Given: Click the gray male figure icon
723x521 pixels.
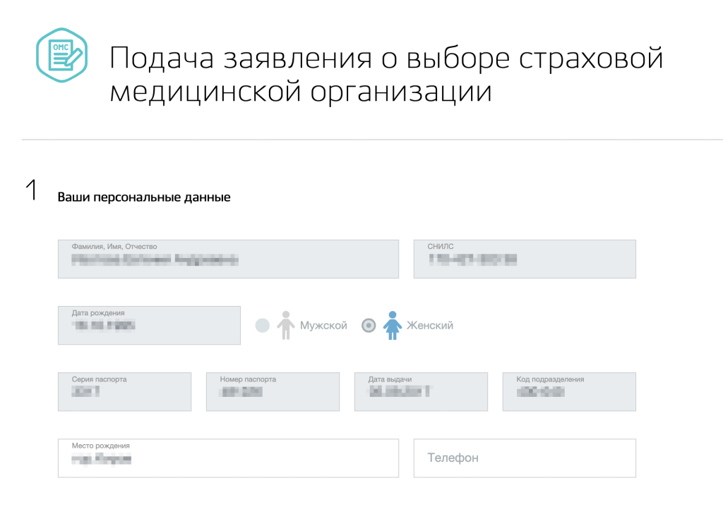Looking at the screenshot, I should [285, 326].
